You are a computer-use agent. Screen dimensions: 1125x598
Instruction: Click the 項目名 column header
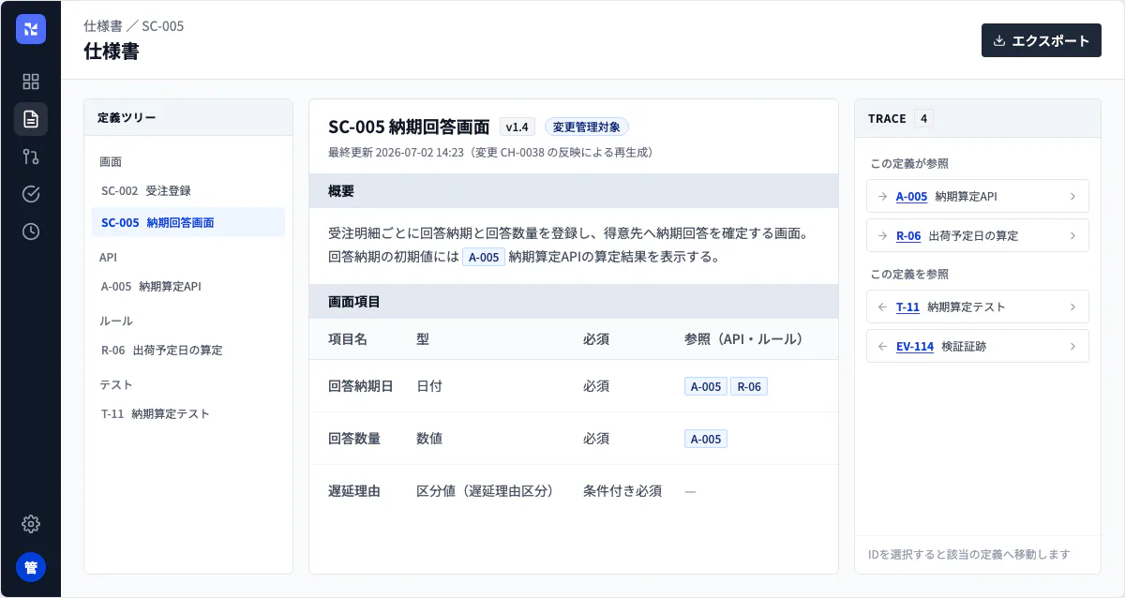click(347, 339)
